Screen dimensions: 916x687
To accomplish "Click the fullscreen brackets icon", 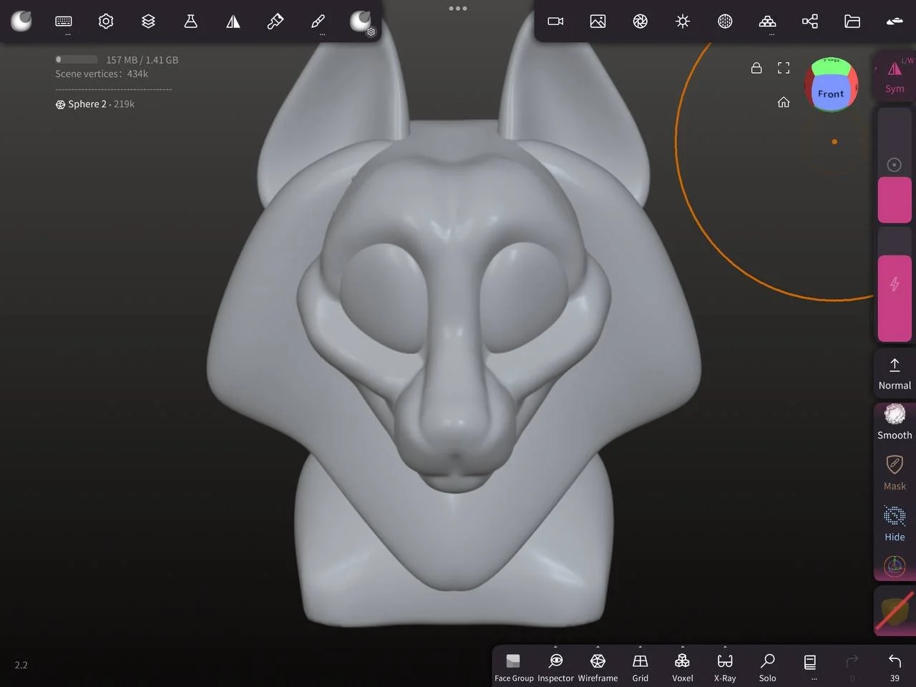I will [x=784, y=68].
